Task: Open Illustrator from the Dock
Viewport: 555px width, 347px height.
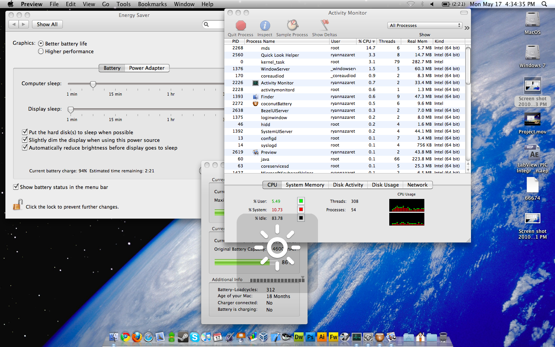Action: pos(322,337)
